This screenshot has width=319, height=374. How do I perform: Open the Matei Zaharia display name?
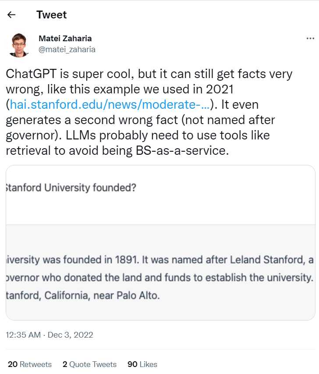tap(65, 39)
